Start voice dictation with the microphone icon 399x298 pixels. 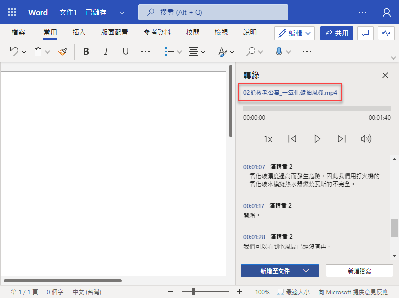pos(278,51)
